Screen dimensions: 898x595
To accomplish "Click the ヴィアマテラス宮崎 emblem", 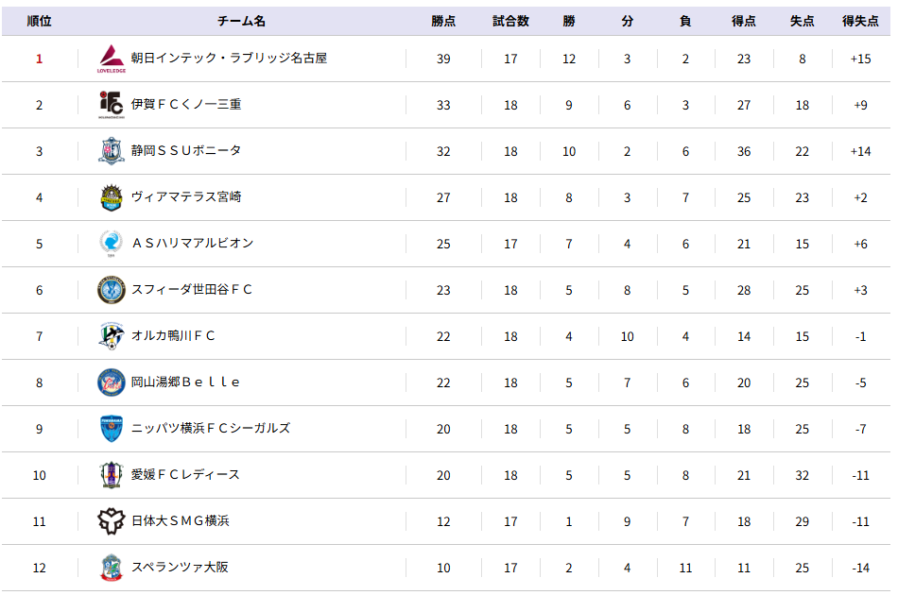I will click(x=112, y=197).
